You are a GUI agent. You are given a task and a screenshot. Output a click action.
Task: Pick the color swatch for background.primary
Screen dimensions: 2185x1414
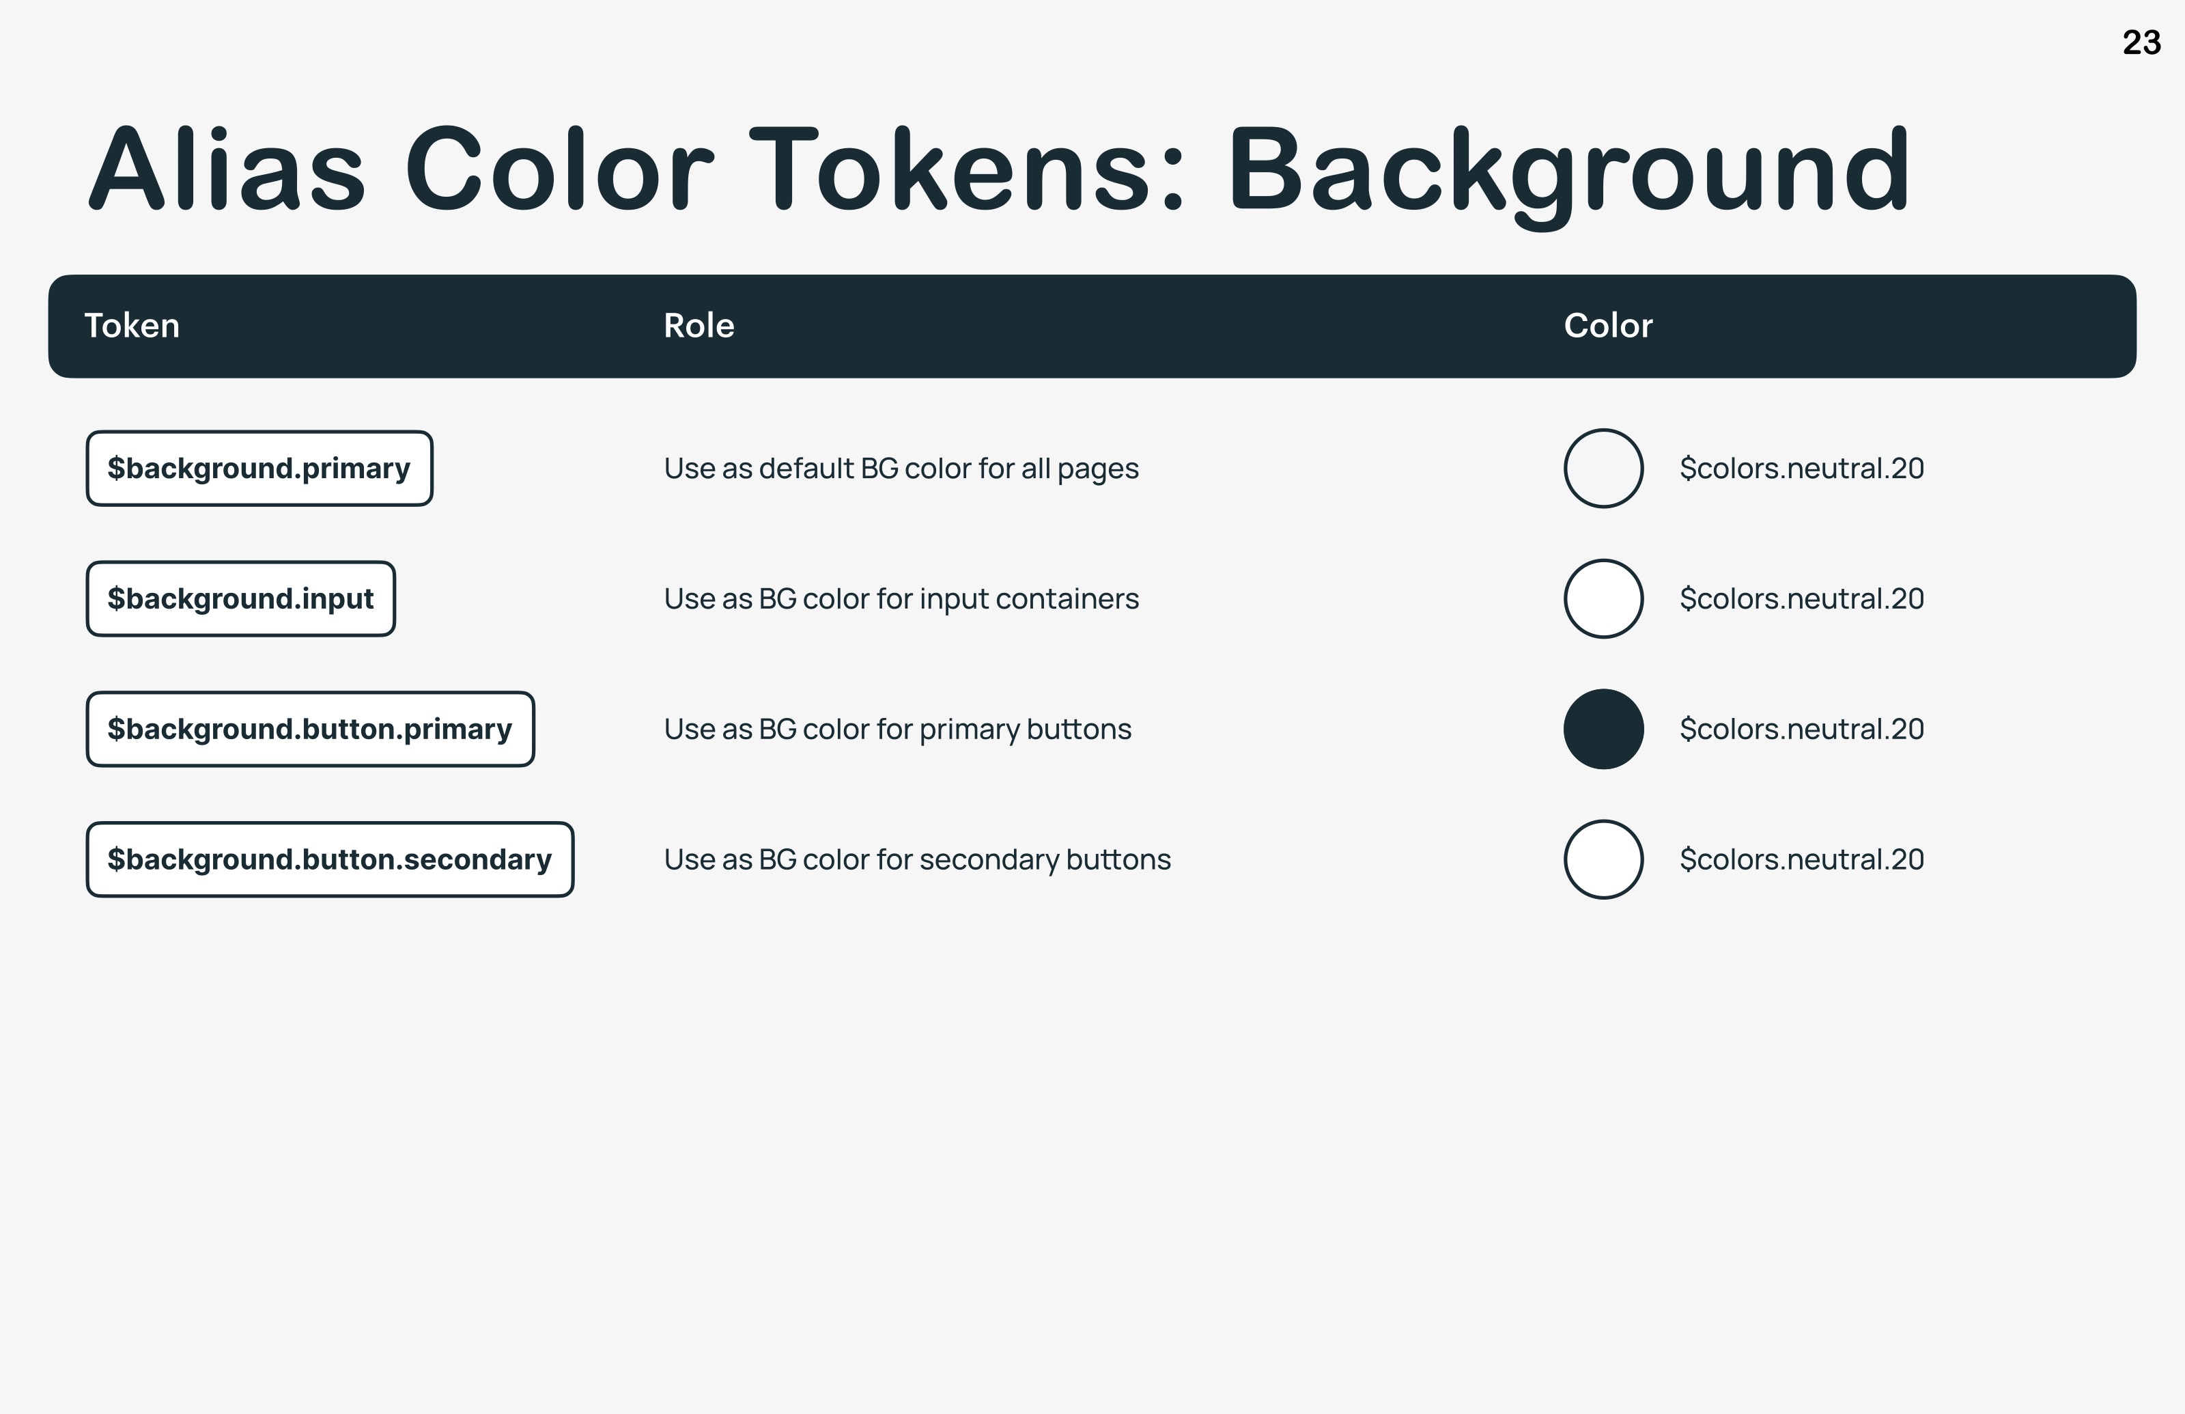pos(1603,469)
